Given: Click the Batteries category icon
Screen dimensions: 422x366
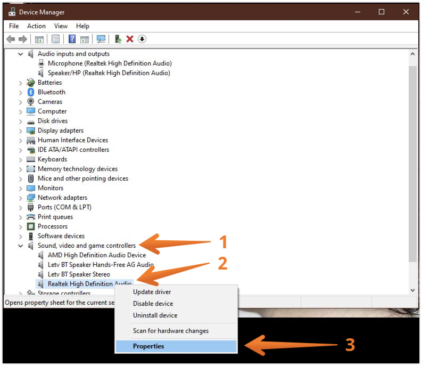Looking at the screenshot, I should (31, 83).
